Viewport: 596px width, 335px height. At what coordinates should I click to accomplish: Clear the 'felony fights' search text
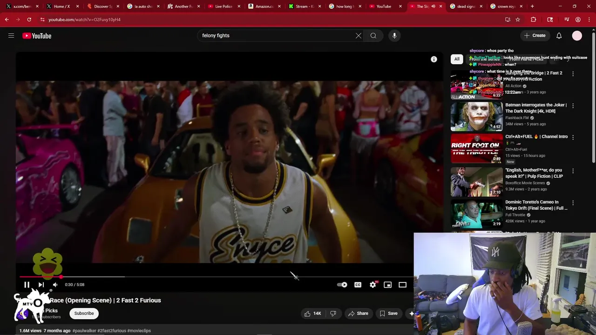359,35
